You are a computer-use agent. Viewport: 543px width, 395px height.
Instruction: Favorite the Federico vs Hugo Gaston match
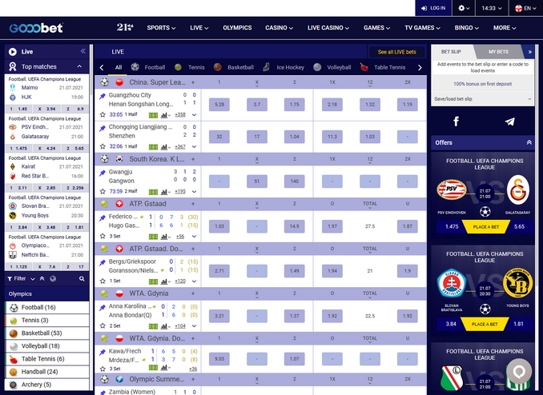(103, 236)
